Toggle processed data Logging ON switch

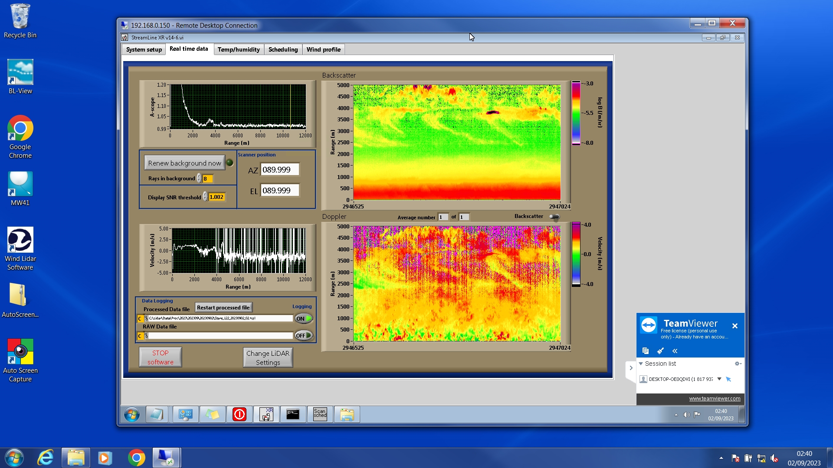coord(304,318)
